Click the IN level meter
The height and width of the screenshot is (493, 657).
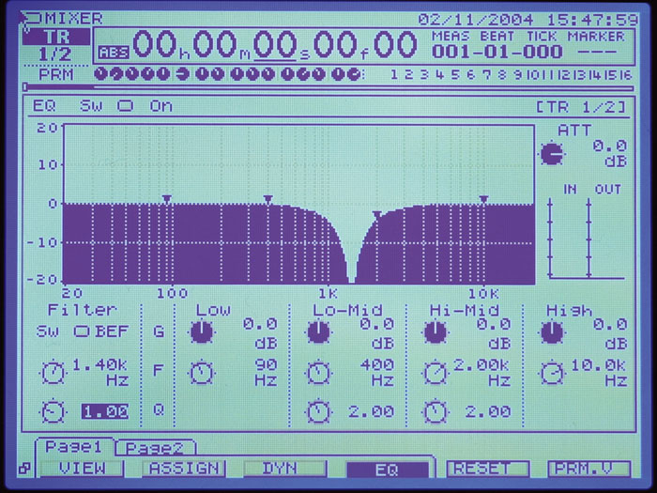pos(551,239)
